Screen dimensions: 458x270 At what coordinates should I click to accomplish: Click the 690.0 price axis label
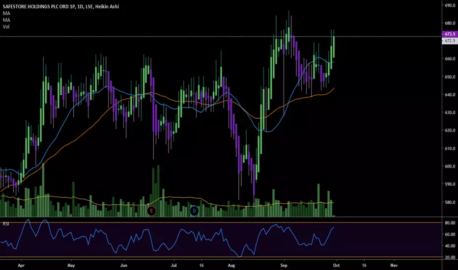click(x=450, y=5)
